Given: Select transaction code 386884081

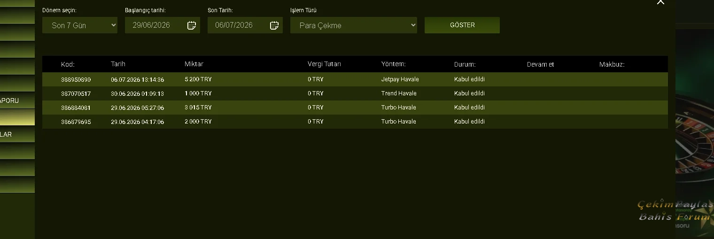Looking at the screenshot, I should [x=76, y=108].
